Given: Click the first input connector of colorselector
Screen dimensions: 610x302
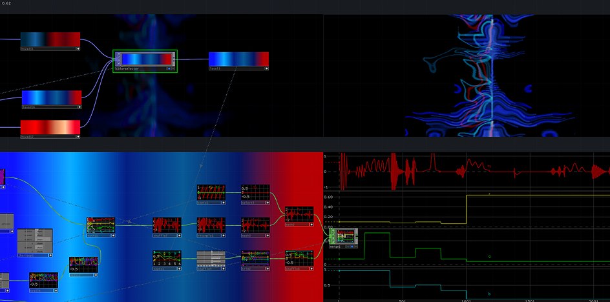Looking at the screenshot, I should click(x=118, y=55).
